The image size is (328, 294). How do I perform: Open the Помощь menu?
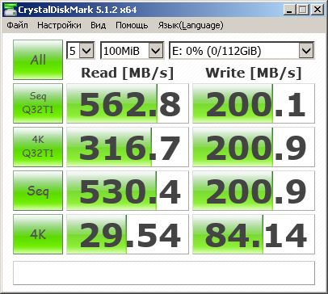click(x=132, y=25)
